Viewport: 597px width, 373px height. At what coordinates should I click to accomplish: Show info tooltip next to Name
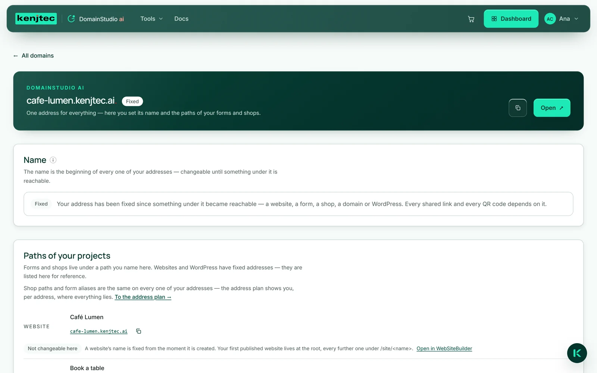(x=53, y=160)
